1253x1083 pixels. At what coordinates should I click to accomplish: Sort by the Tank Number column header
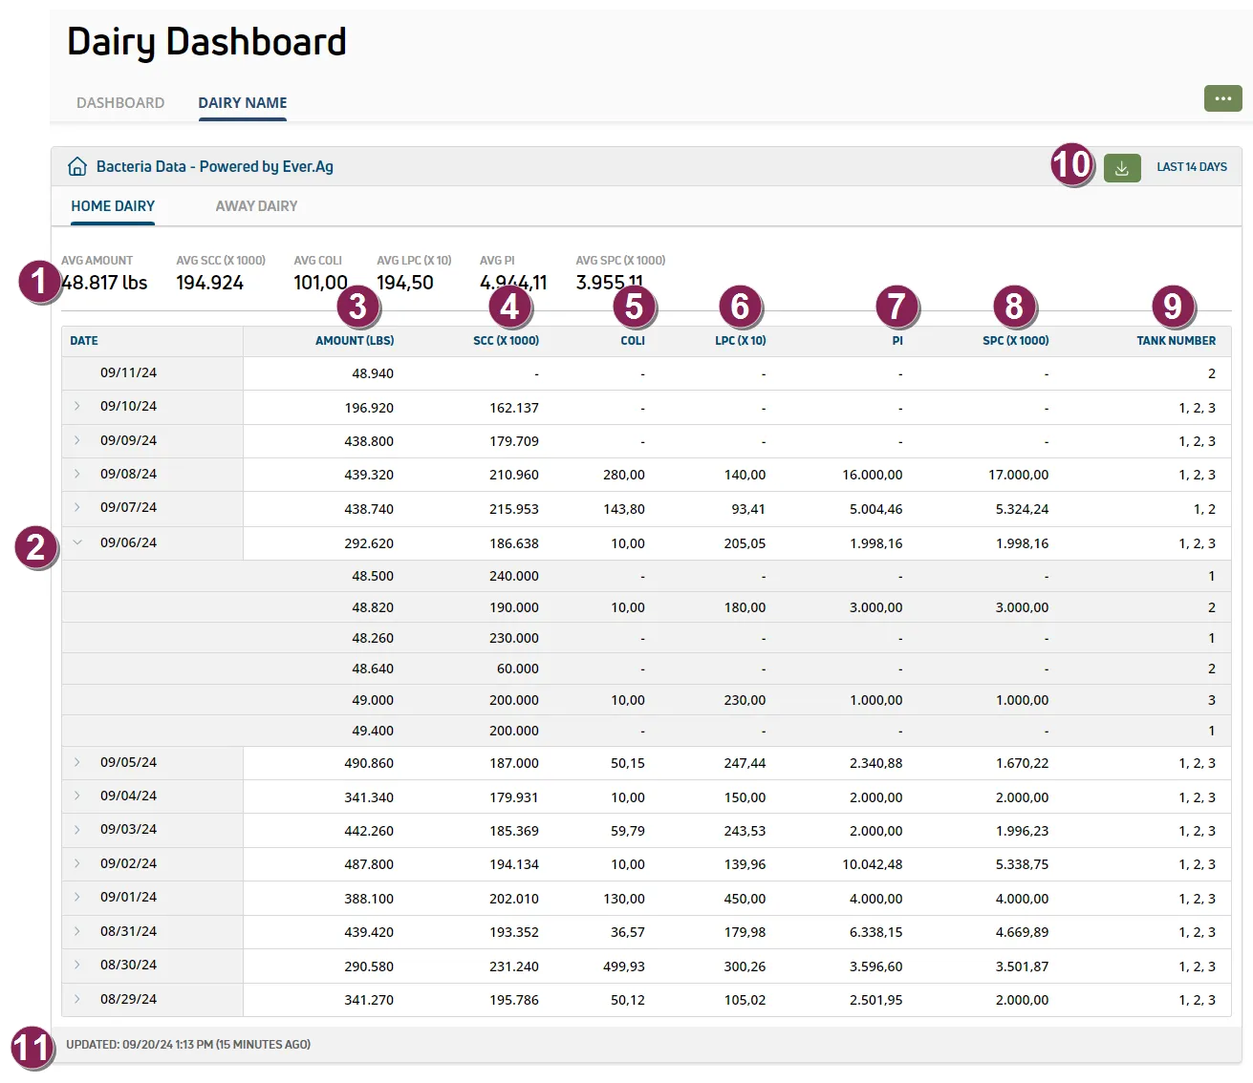(1177, 341)
